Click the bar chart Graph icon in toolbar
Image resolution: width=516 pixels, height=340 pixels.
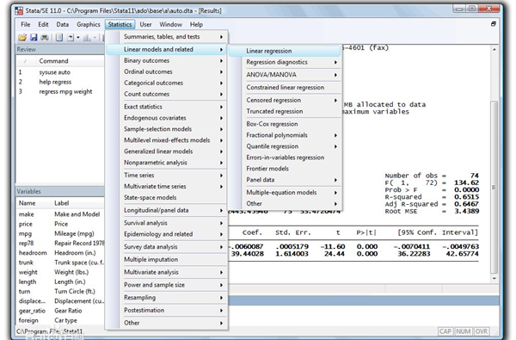[x=87, y=38]
